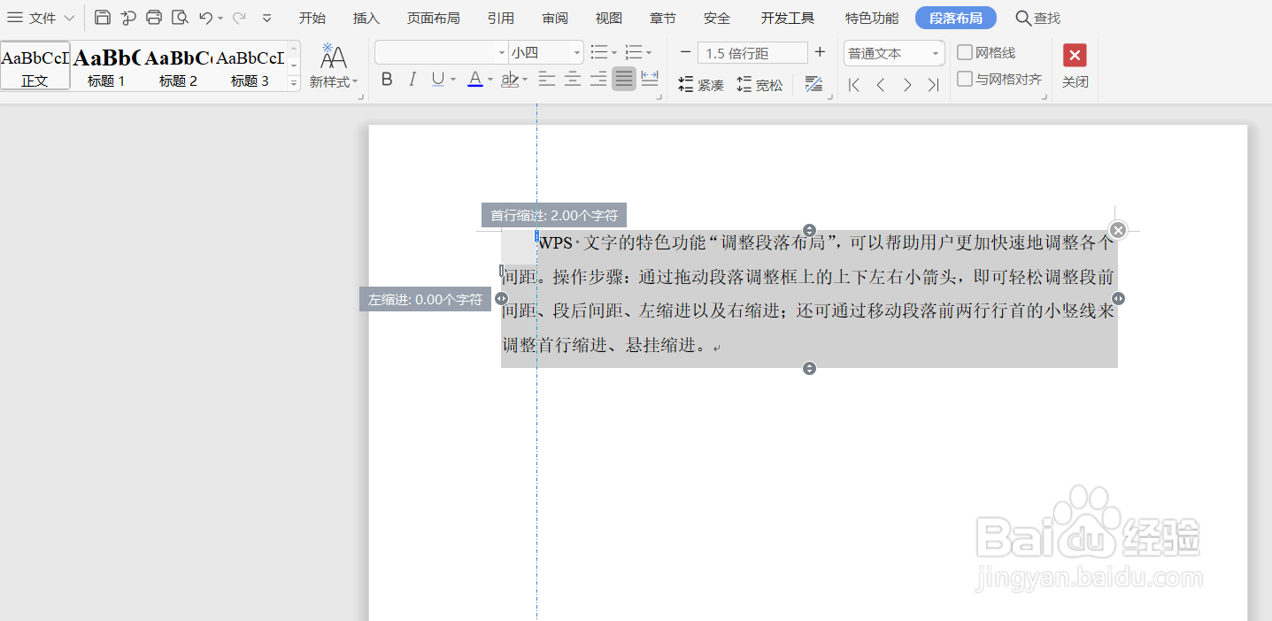This screenshot has height=621, width=1272.
Task: Open the 安全 tab
Action: [717, 18]
